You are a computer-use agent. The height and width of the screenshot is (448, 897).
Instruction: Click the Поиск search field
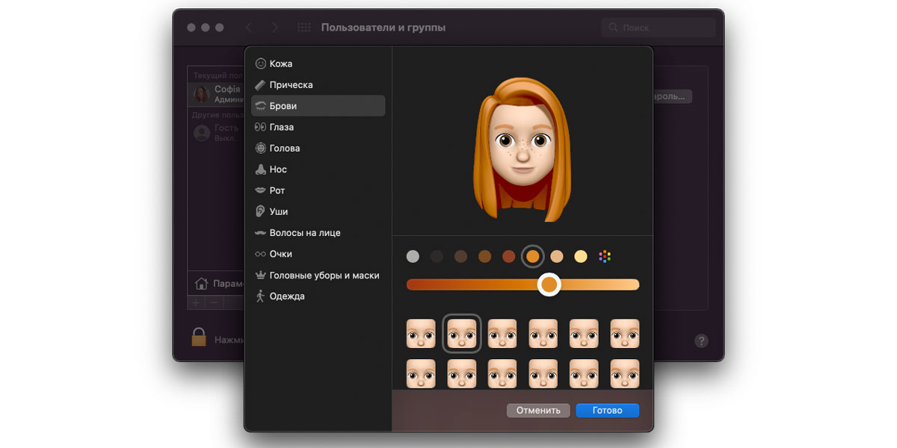point(658,28)
